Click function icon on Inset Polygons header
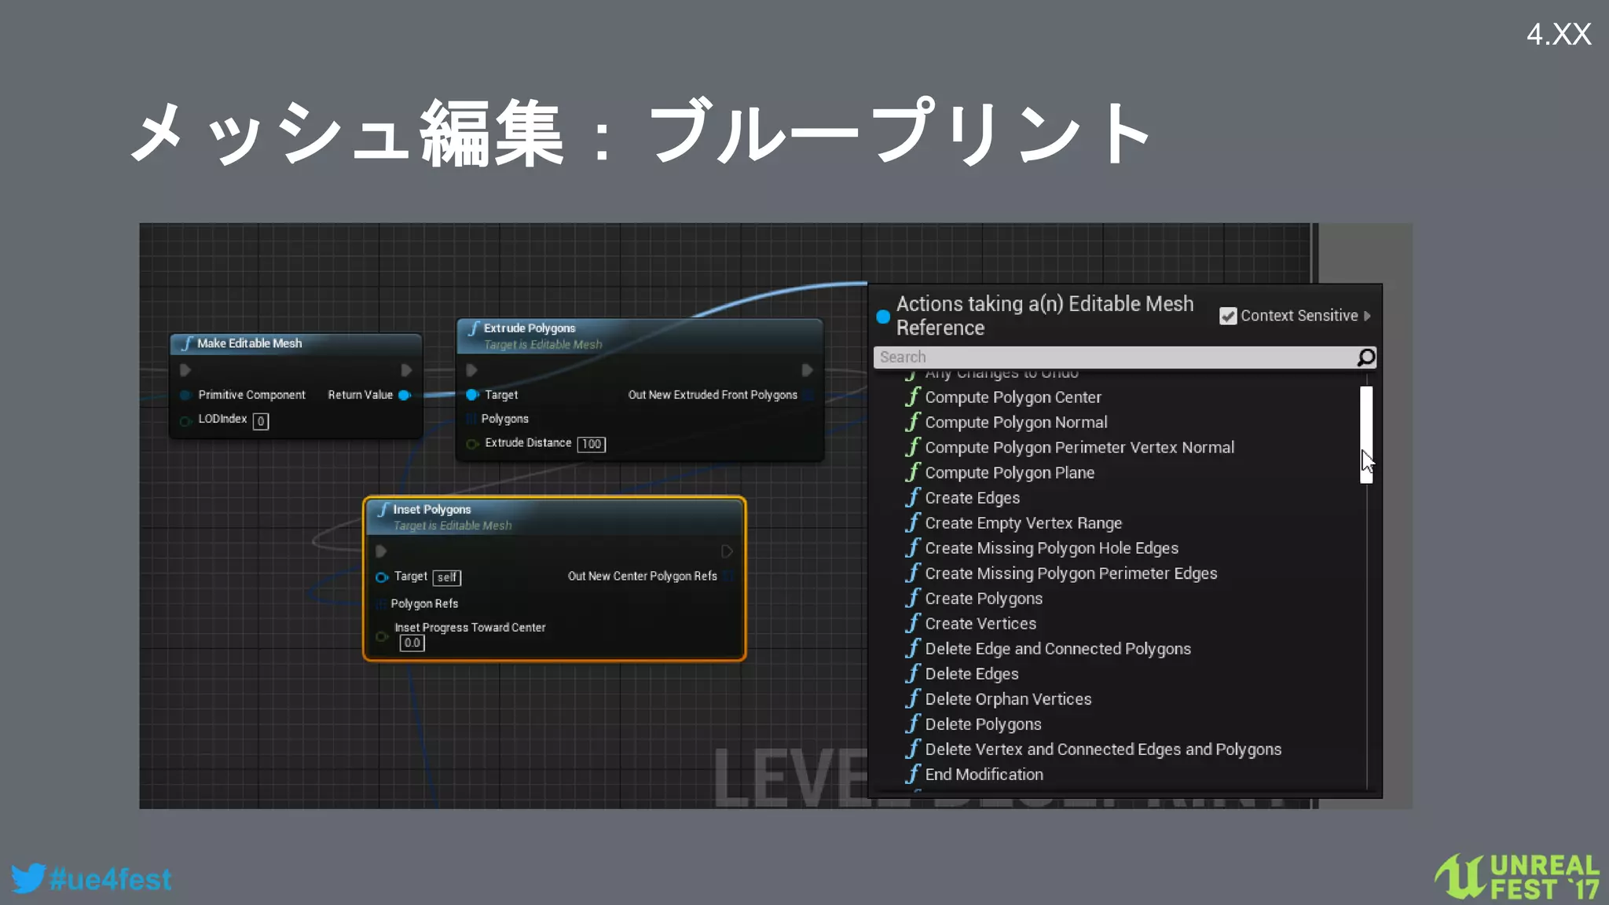 383,510
